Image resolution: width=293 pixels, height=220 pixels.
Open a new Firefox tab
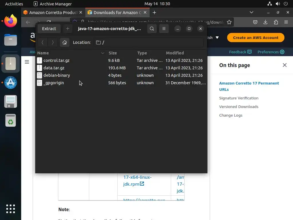pos(154,13)
